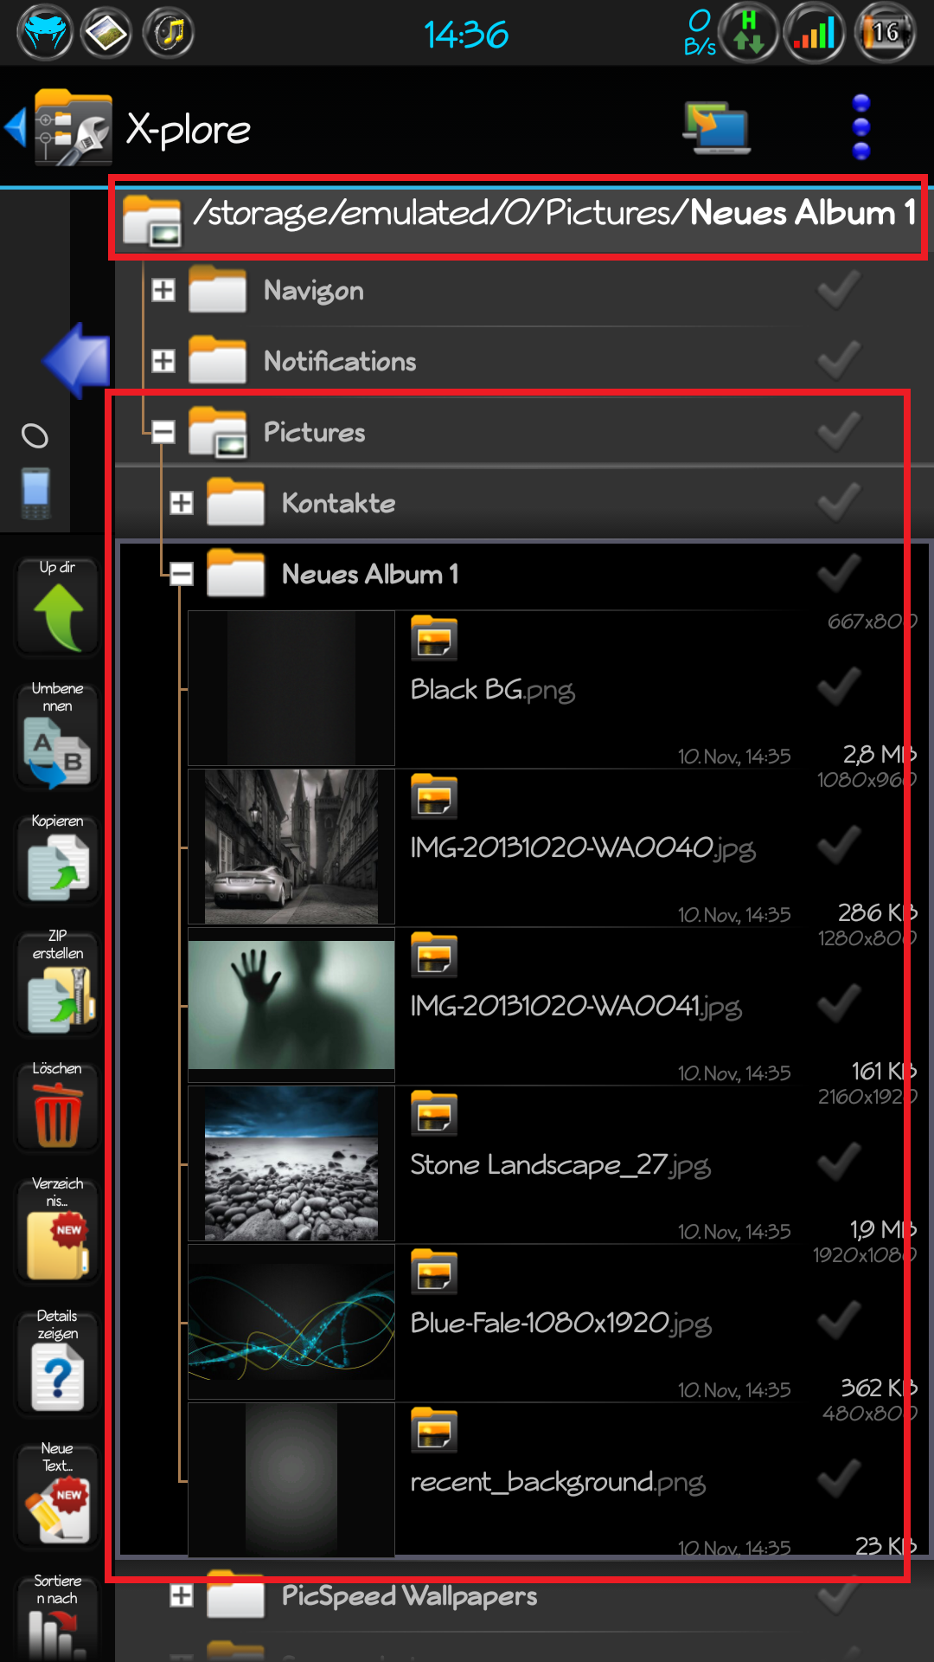Expand the Notifications folder
Viewport: 934px width, 1662px height.
tap(163, 361)
